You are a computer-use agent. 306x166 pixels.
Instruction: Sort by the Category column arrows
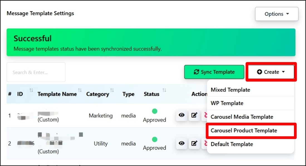coord(112,90)
